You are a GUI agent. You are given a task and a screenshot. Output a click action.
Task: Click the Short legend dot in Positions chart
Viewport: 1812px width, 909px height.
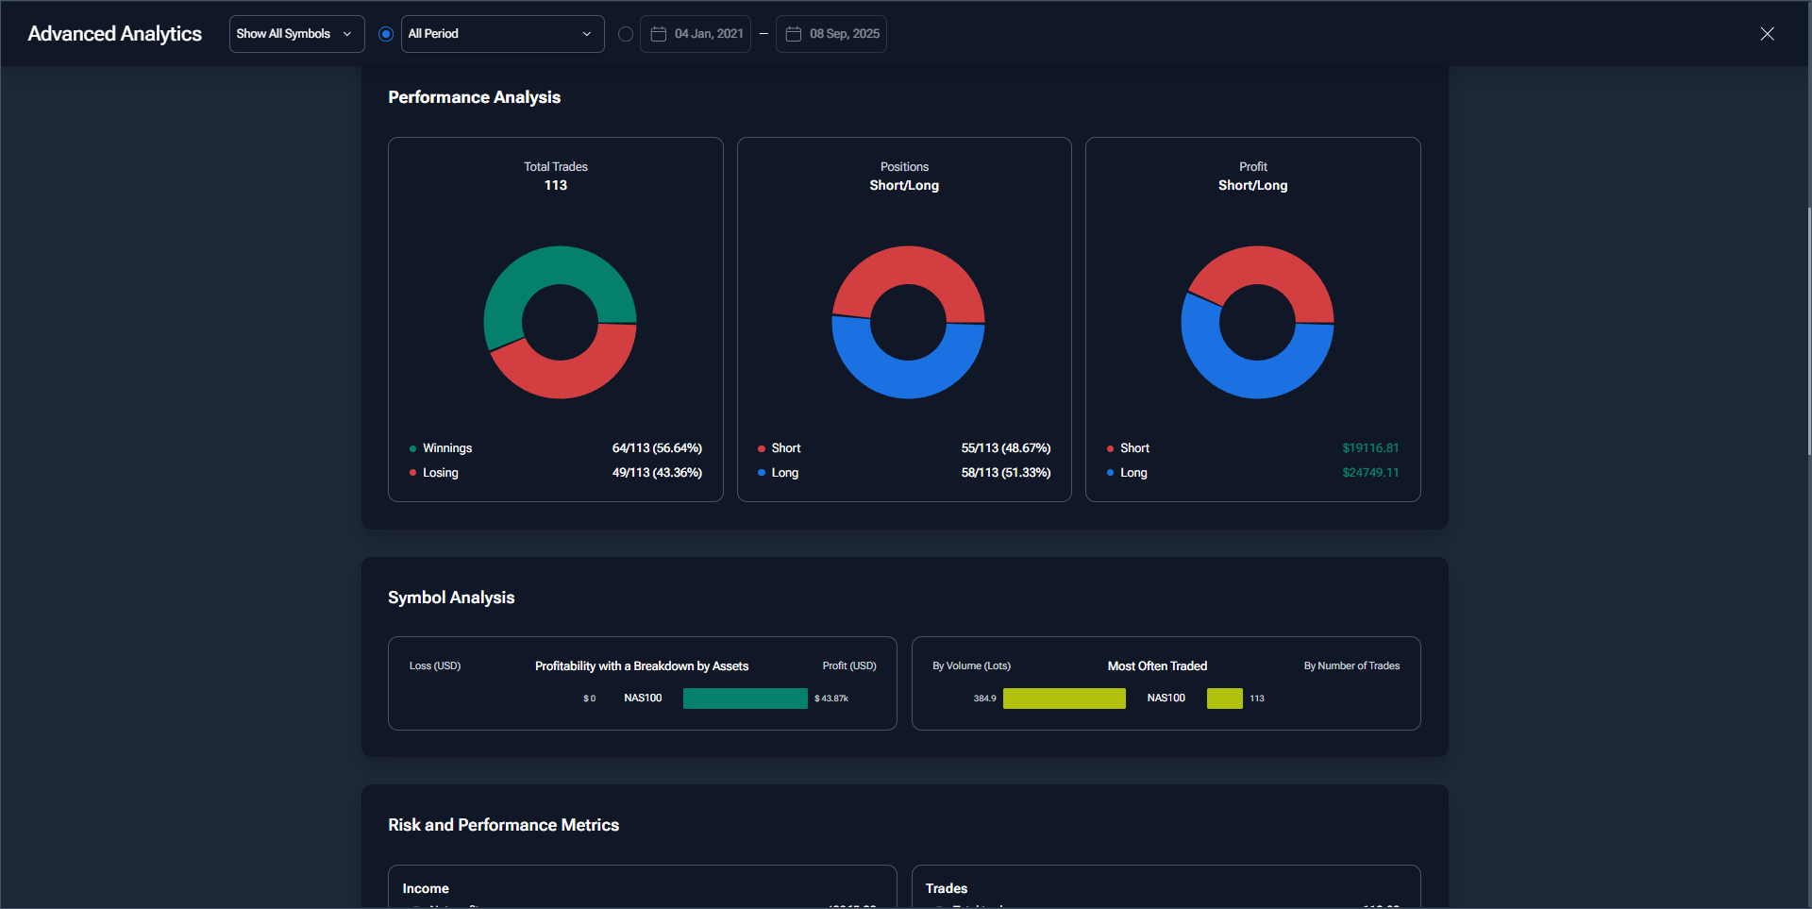click(x=762, y=448)
